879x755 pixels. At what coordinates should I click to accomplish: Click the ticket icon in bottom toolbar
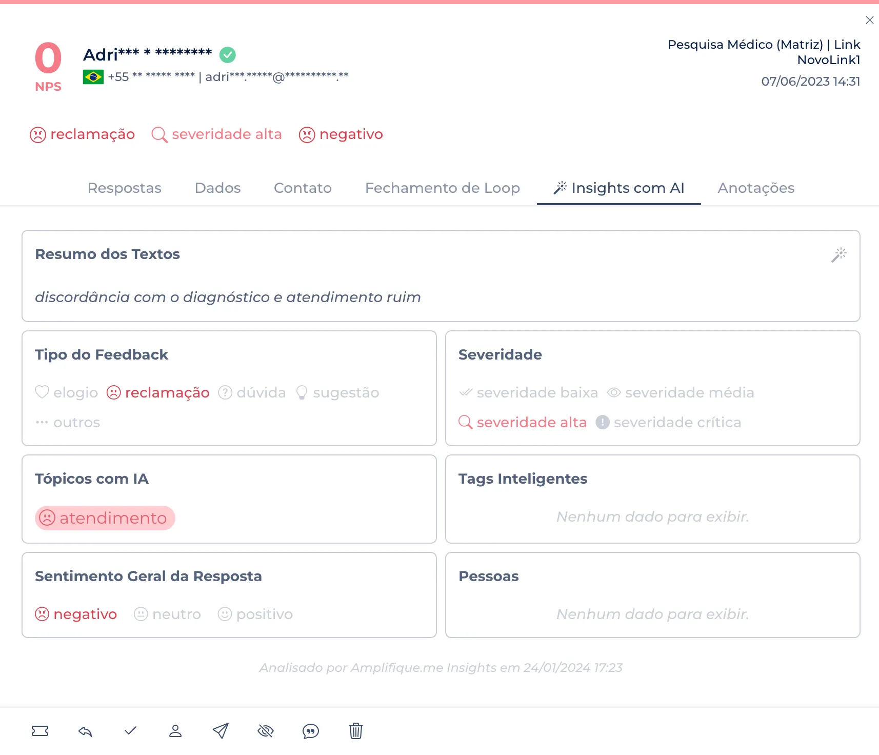coord(40,731)
